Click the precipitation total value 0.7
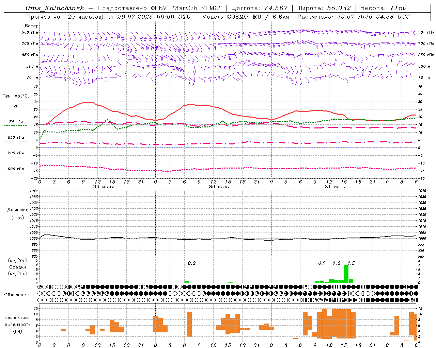Viewport: 436px width, 348px height. click(322, 263)
